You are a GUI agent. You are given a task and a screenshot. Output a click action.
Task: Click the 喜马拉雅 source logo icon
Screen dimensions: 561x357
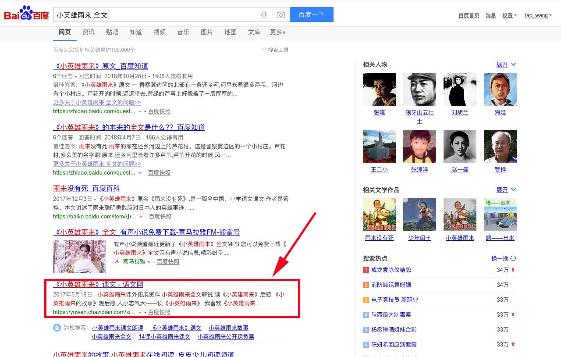[117, 261]
